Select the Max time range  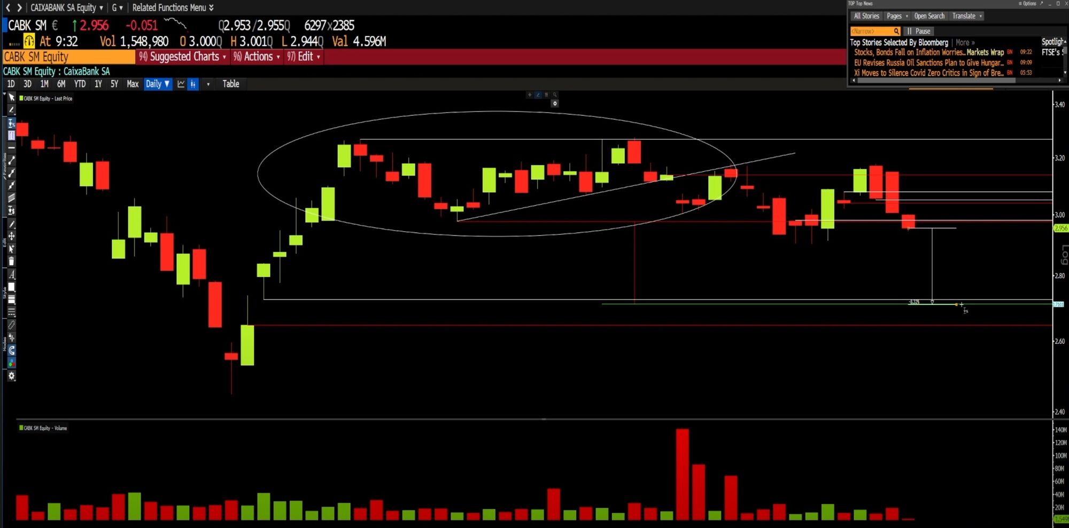[x=133, y=84]
